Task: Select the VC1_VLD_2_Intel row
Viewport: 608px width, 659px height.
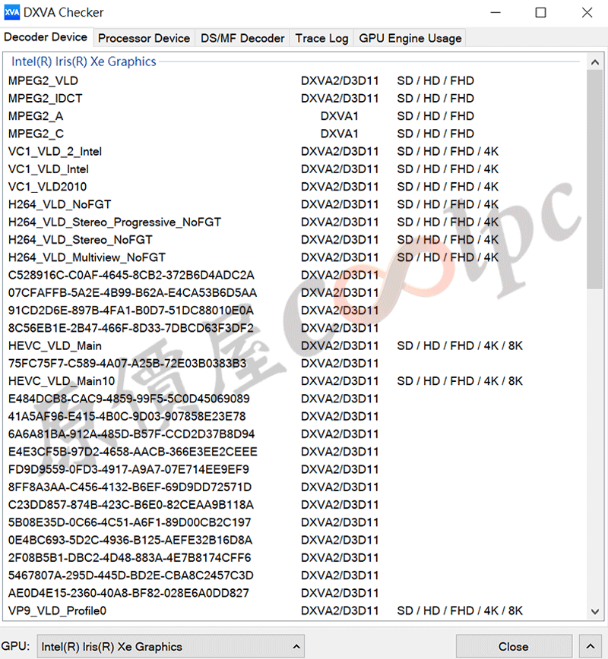Action: pyautogui.click(x=295, y=151)
